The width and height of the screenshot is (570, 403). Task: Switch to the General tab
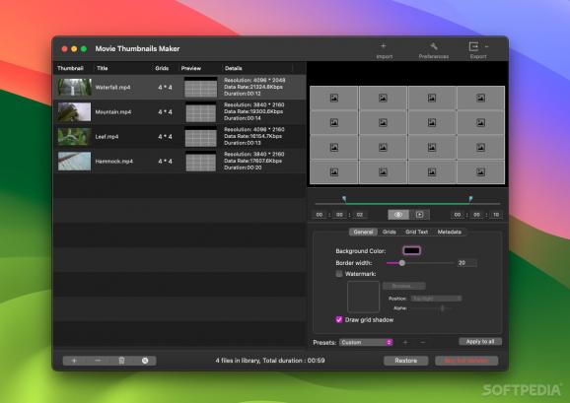coord(363,232)
